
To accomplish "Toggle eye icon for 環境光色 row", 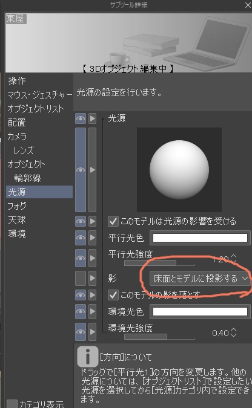I will (81, 311).
